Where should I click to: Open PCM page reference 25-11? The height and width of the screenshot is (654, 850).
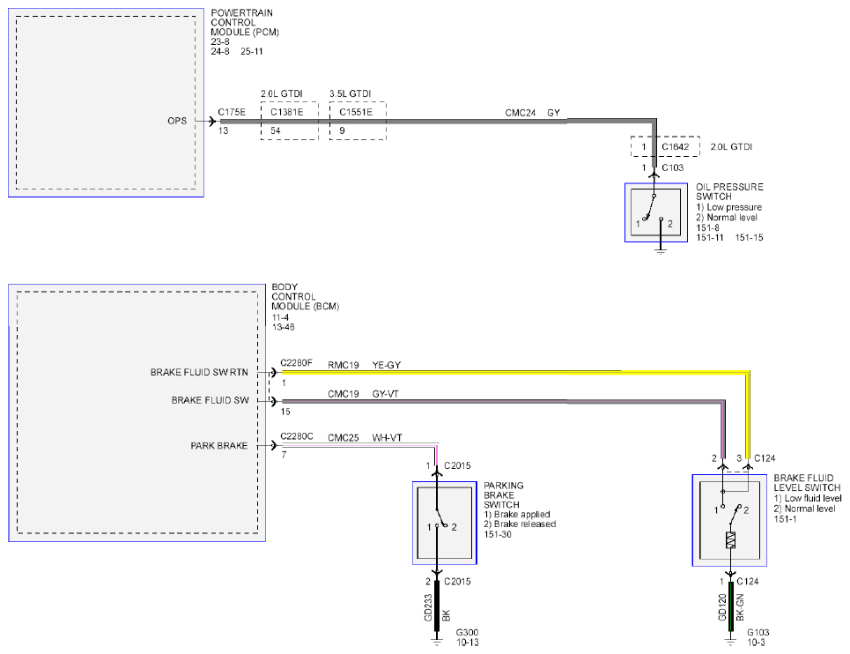[x=252, y=51]
